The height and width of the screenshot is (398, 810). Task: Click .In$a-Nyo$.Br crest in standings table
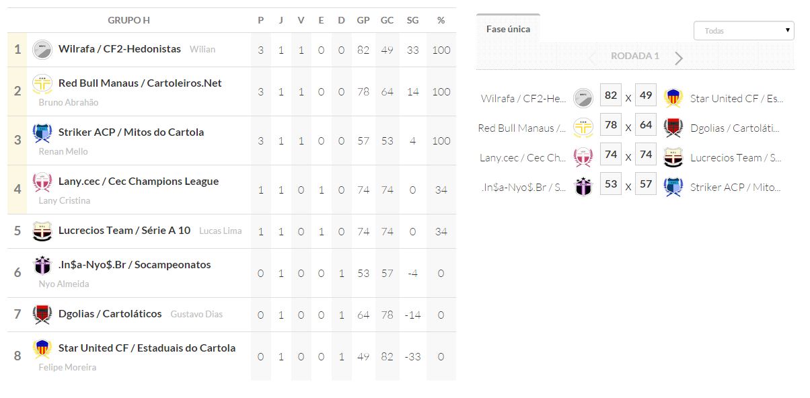click(x=42, y=266)
